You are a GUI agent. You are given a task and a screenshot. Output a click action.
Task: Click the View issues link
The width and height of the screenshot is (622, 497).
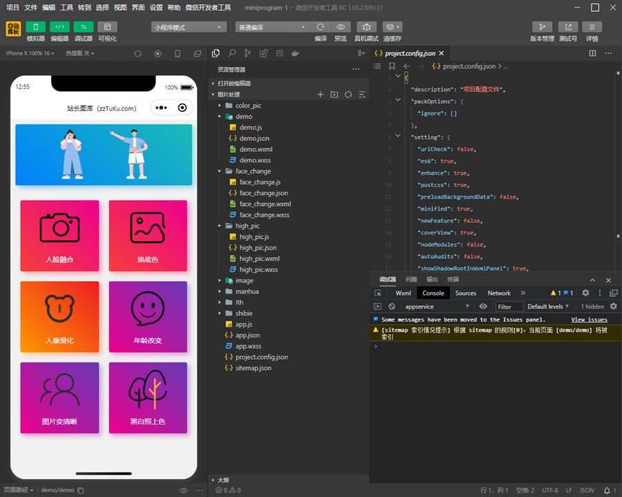point(589,320)
